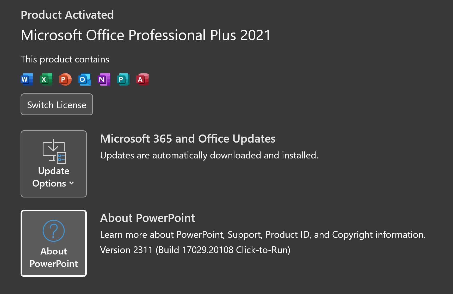Click the red Access app icon
453x294 pixels.
click(142, 79)
